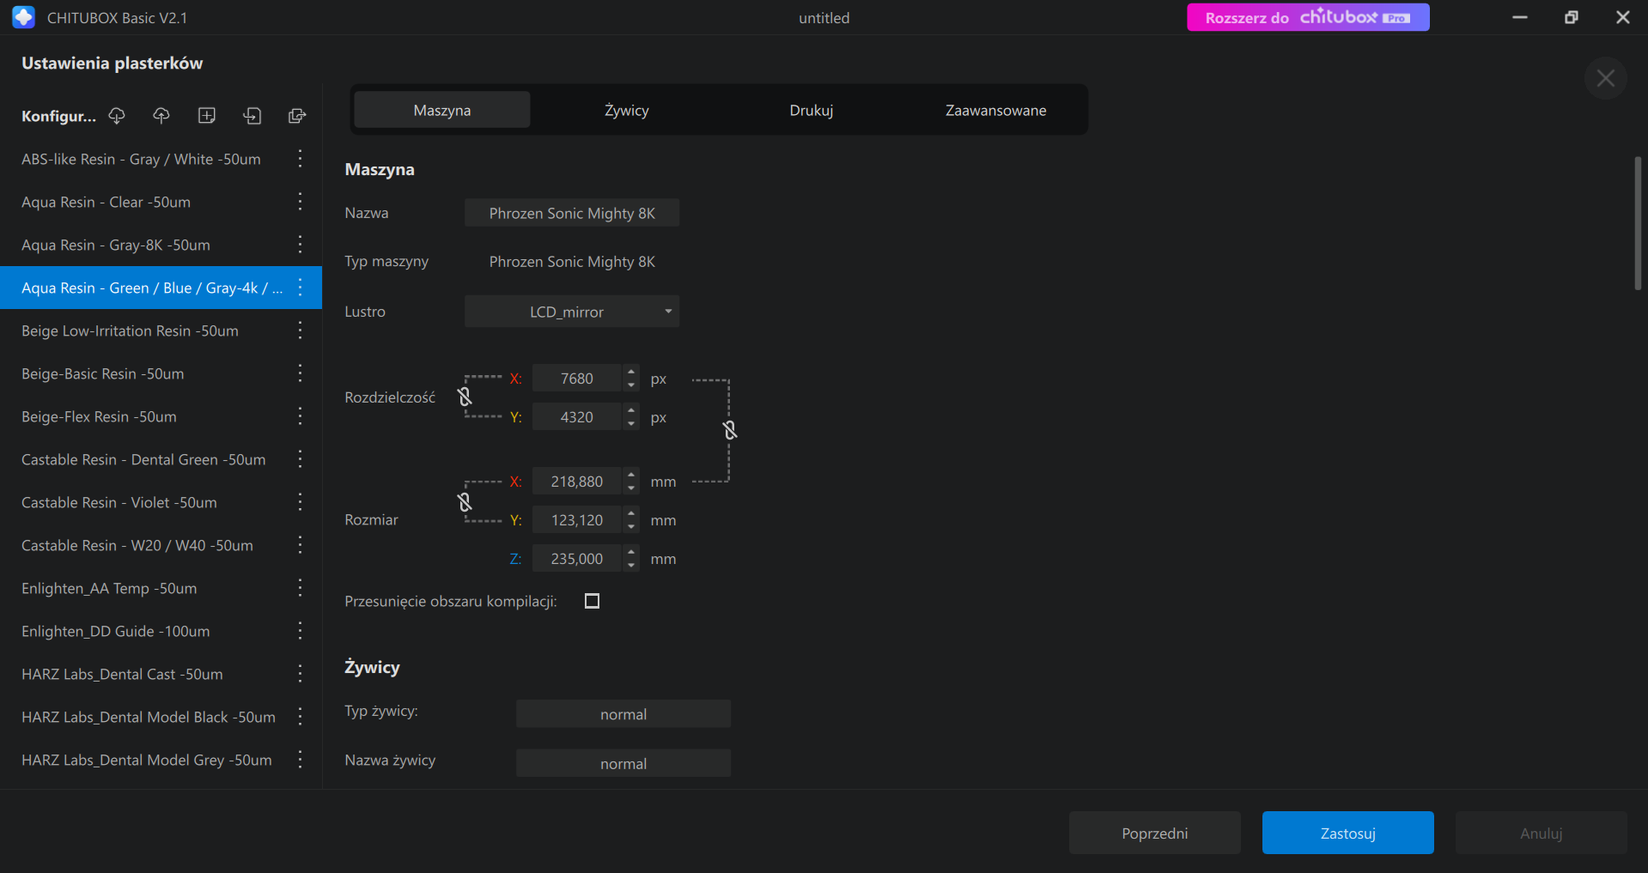This screenshot has height=873, width=1648.
Task: Enable Przesunięcie obszaru kompilacji checkbox
Action: coord(592,601)
